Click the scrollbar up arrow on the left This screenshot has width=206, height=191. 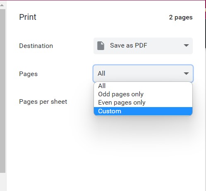click(2, 5)
